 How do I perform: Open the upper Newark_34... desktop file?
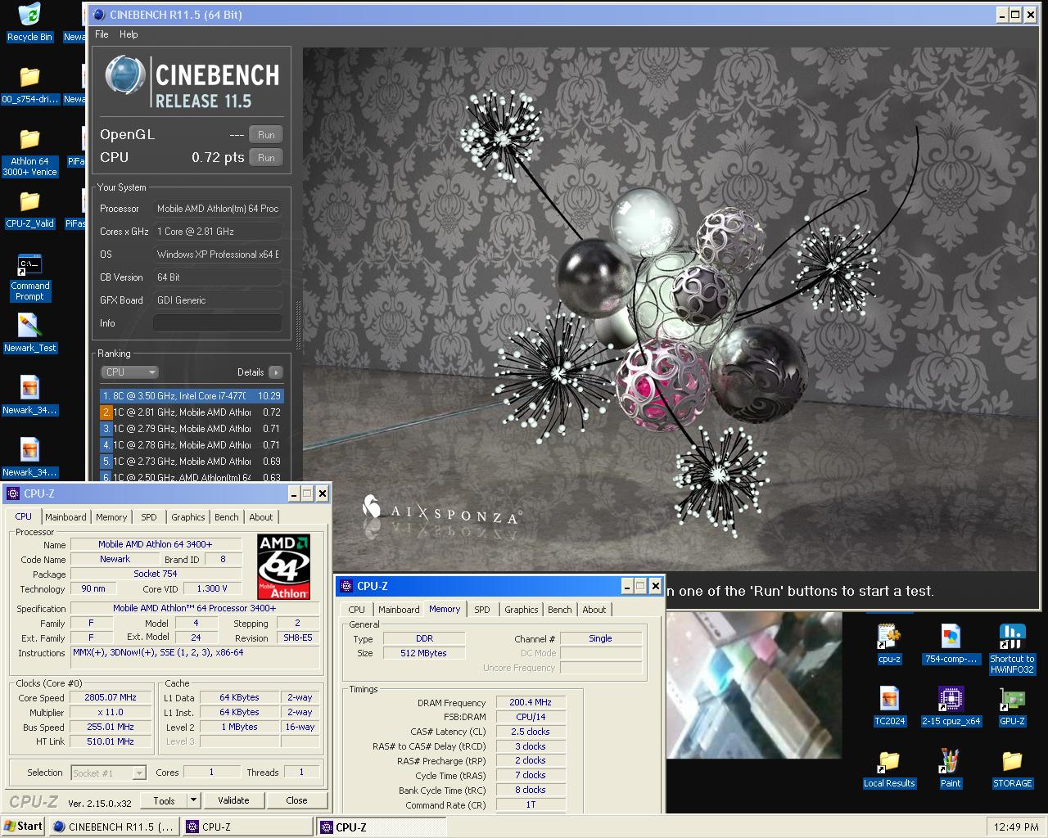[29, 396]
